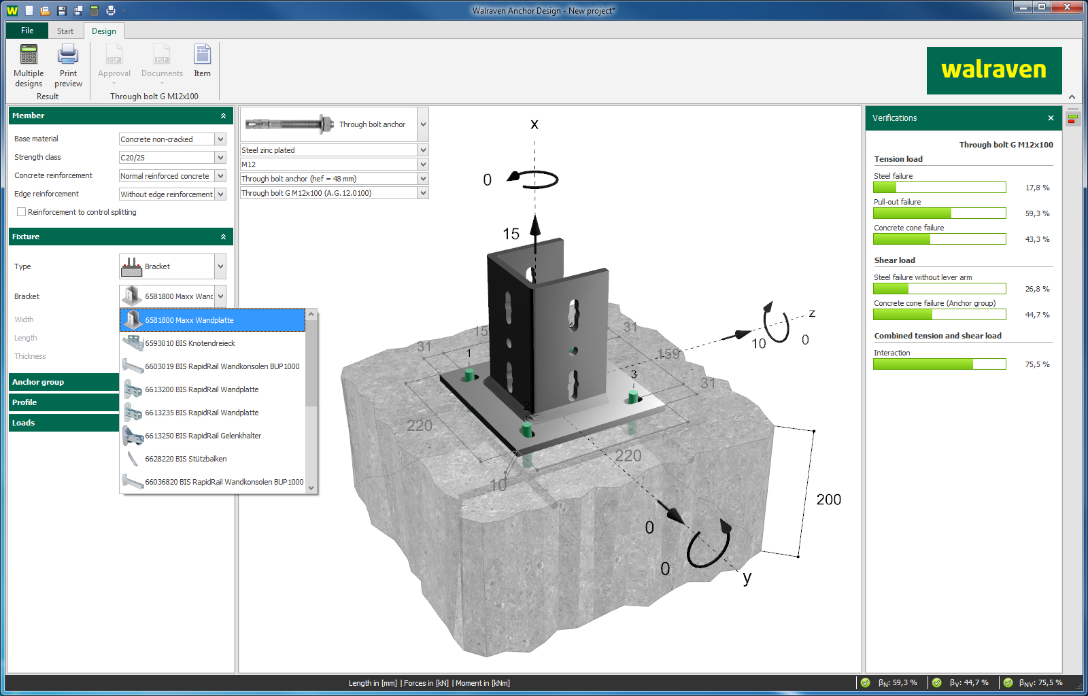Collapse the ribbon with the up arrow
The width and height of the screenshot is (1088, 696).
coord(1072,97)
